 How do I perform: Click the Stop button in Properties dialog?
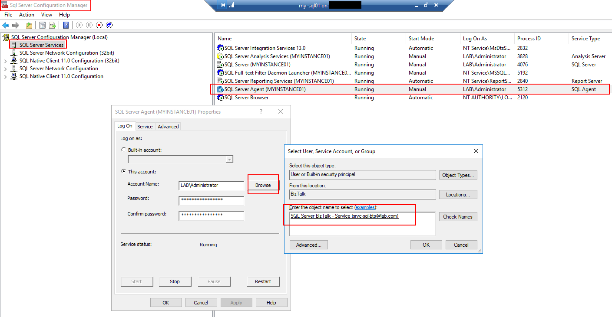pyautogui.click(x=175, y=281)
